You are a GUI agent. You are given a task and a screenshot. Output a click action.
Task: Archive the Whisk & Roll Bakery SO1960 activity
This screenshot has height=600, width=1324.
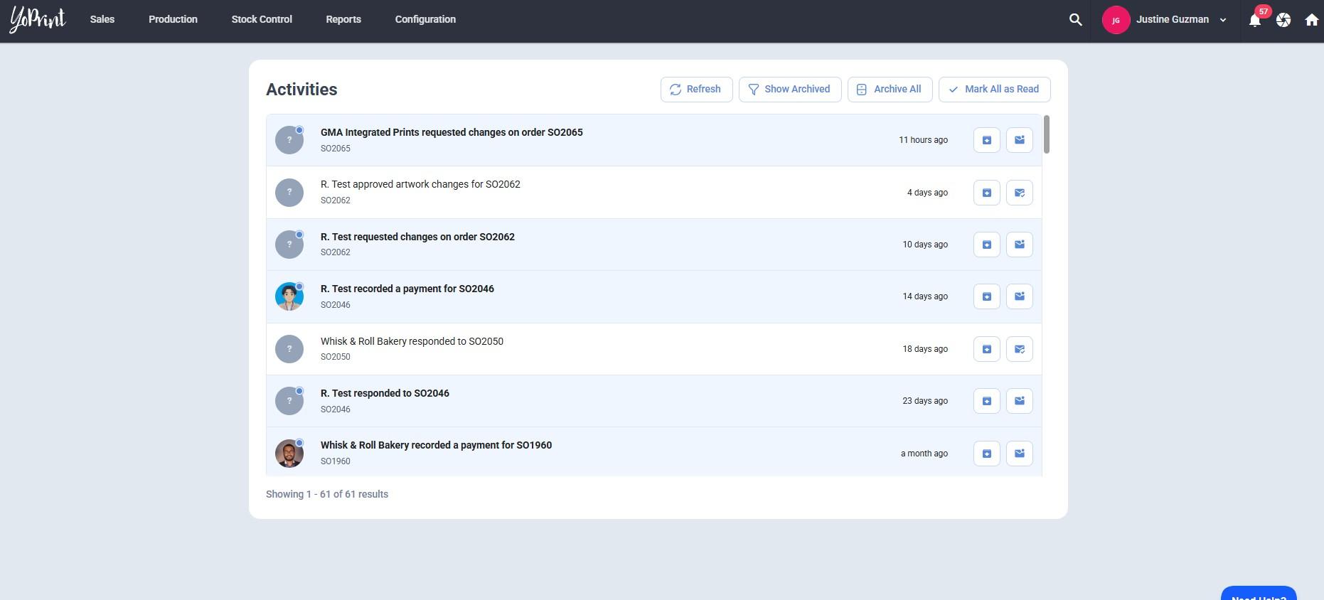[x=986, y=454]
